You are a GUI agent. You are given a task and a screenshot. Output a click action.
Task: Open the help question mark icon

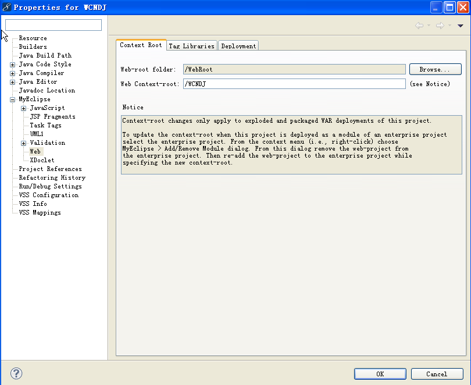[x=16, y=373]
